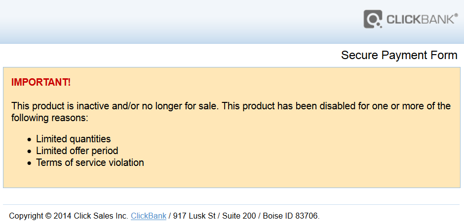Click the registered trademark symbol by logo

click(x=456, y=15)
